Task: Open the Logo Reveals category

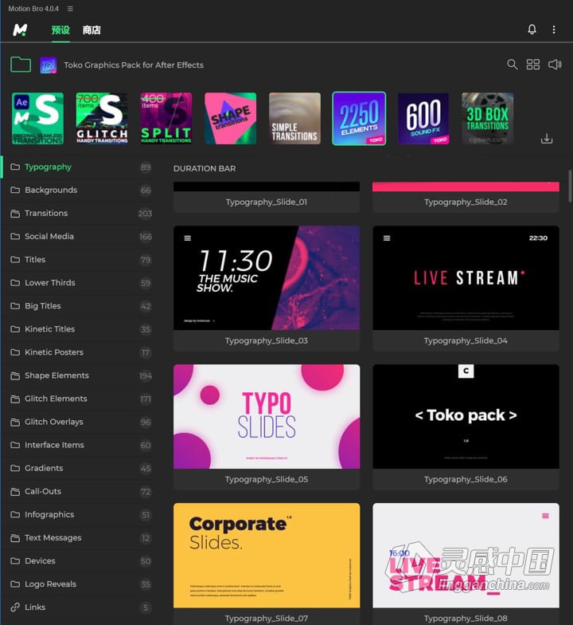Action: pyautogui.click(x=80, y=584)
